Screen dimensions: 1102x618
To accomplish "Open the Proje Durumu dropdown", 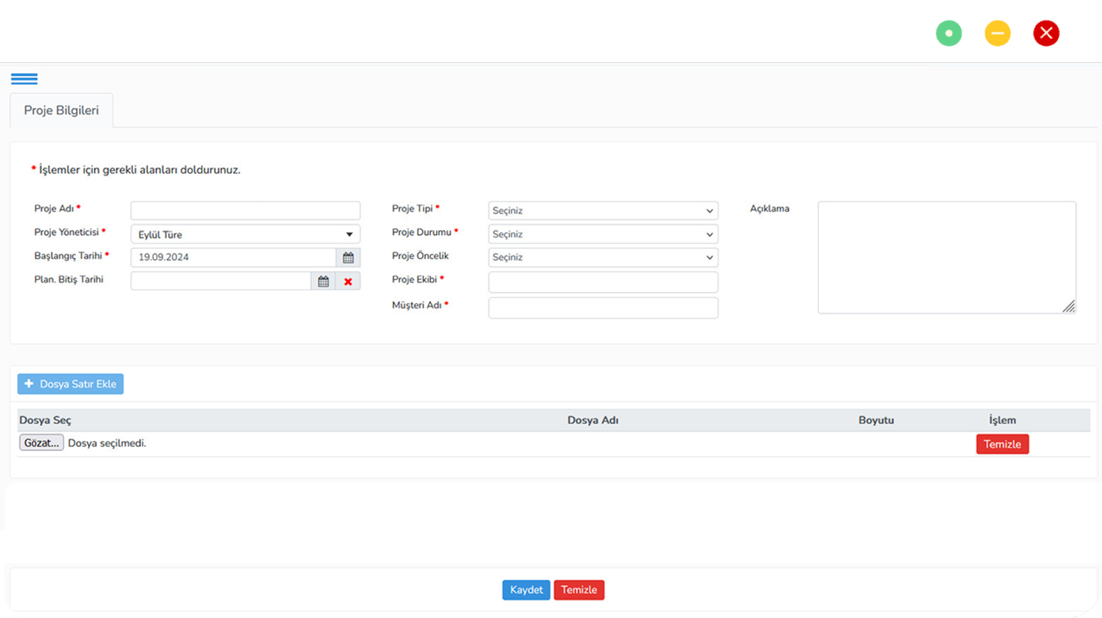I will coord(603,234).
